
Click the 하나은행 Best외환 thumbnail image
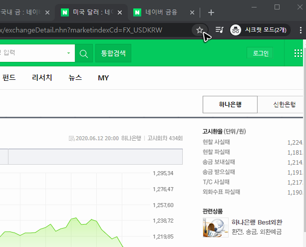tap(215, 228)
